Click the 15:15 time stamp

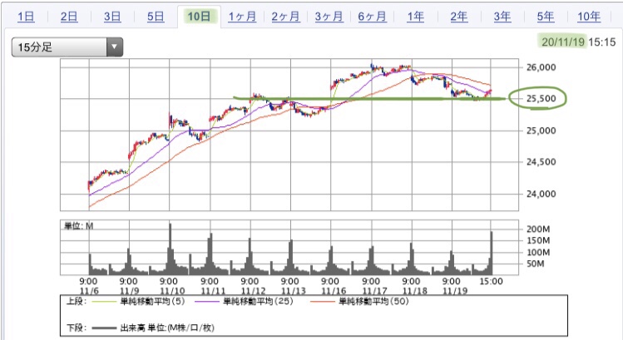(x=602, y=42)
